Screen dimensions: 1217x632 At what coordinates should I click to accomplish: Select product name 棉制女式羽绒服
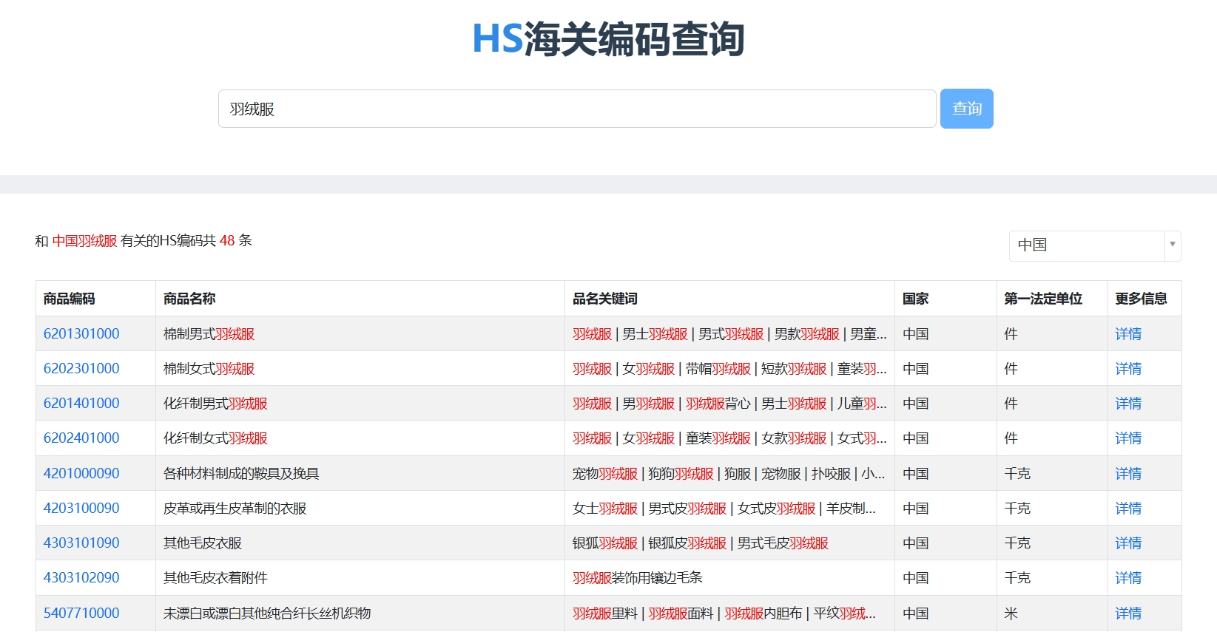click(x=209, y=368)
